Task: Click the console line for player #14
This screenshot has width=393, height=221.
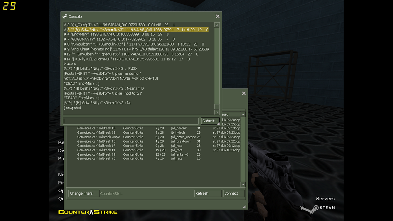Action: (x=127, y=59)
